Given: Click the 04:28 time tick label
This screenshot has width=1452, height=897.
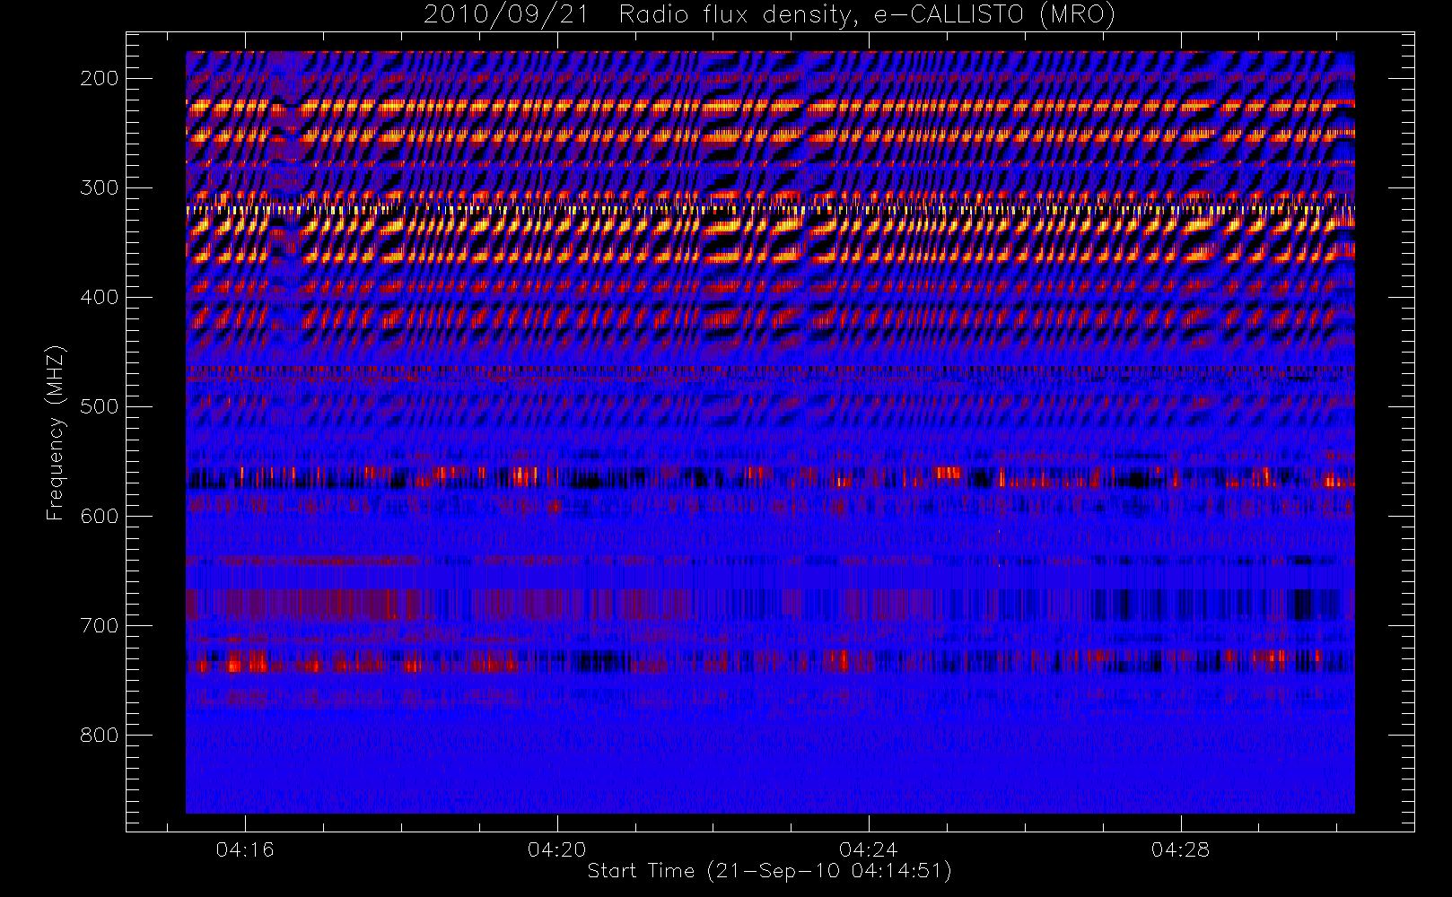Looking at the screenshot, I should point(1181,849).
